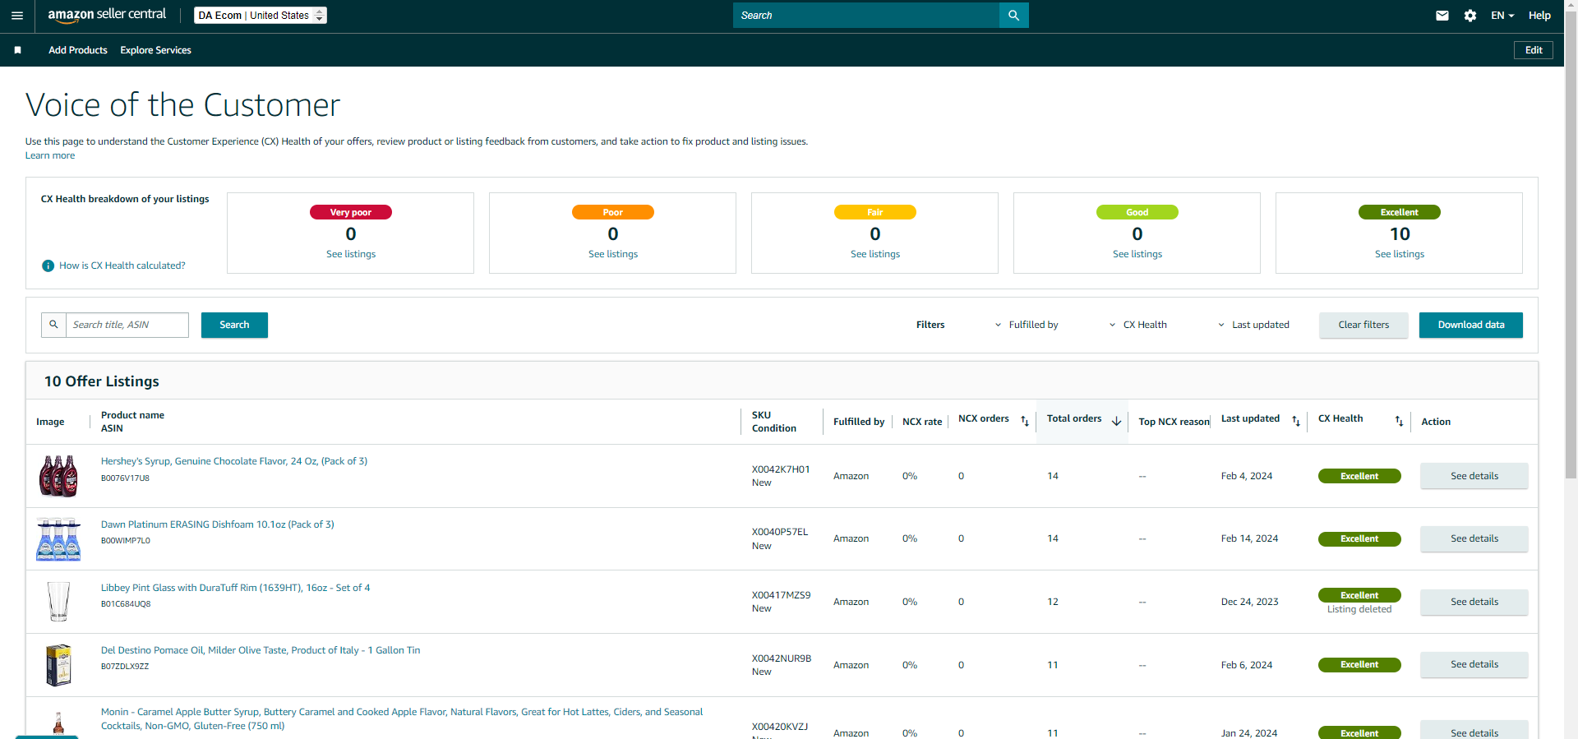1578x739 pixels.
Task: Click the '10 Offer Listings' heading
Action: coord(102,381)
